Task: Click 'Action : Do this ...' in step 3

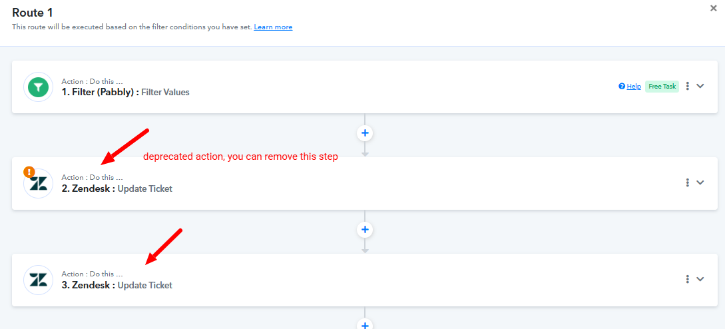Action: (x=92, y=274)
